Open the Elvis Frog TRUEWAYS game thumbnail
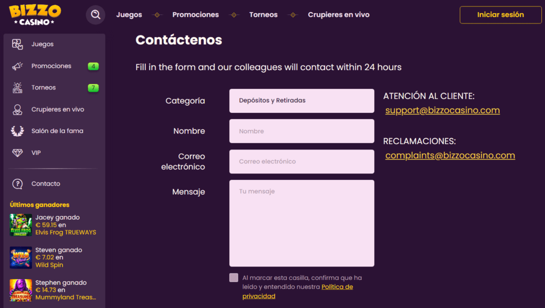Image resolution: width=545 pixels, height=308 pixels. point(21,225)
